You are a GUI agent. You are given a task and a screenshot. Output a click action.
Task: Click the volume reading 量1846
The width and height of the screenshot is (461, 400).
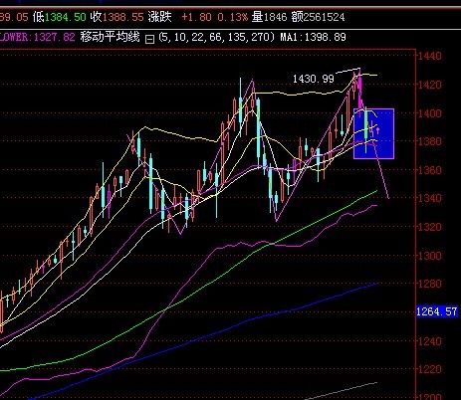pyautogui.click(x=269, y=17)
